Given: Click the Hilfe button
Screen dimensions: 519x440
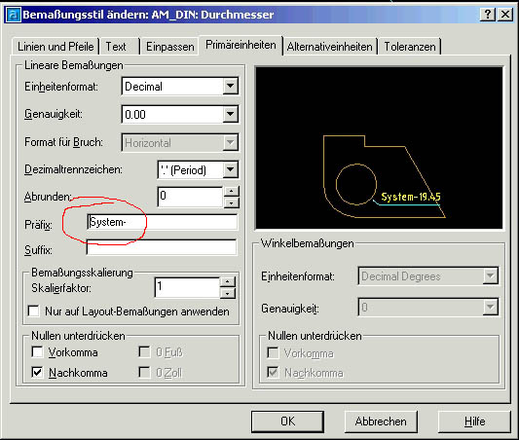Looking at the screenshot, I should click(x=474, y=422).
